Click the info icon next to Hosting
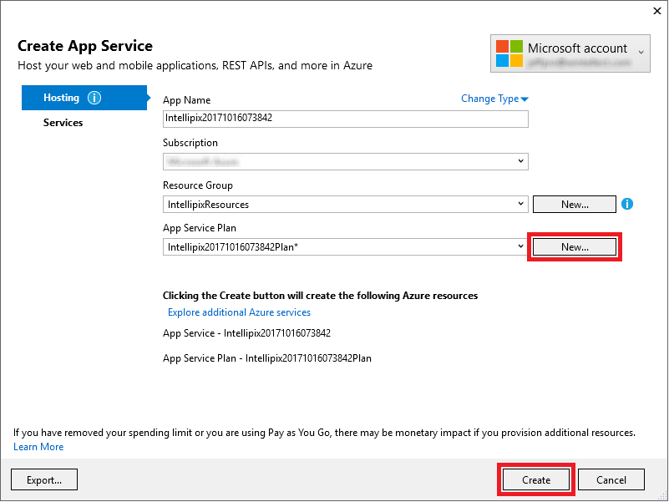 [94, 98]
